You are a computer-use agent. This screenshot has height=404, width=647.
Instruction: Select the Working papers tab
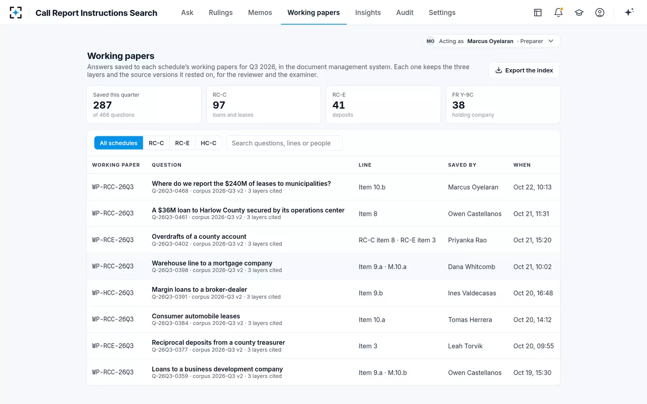(314, 13)
